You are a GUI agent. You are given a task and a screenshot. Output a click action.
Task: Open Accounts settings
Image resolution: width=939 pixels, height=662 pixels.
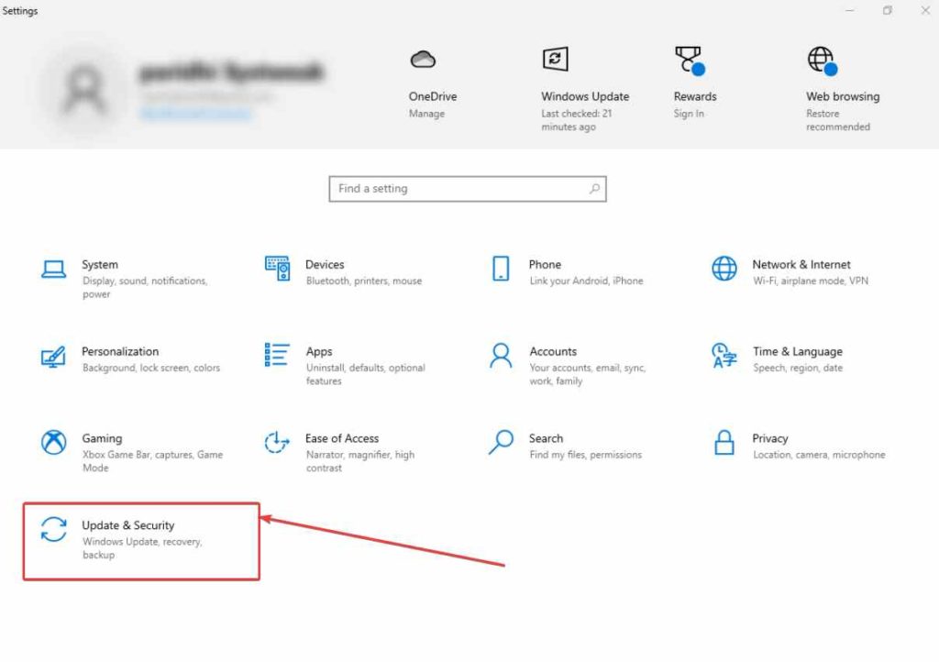point(553,358)
